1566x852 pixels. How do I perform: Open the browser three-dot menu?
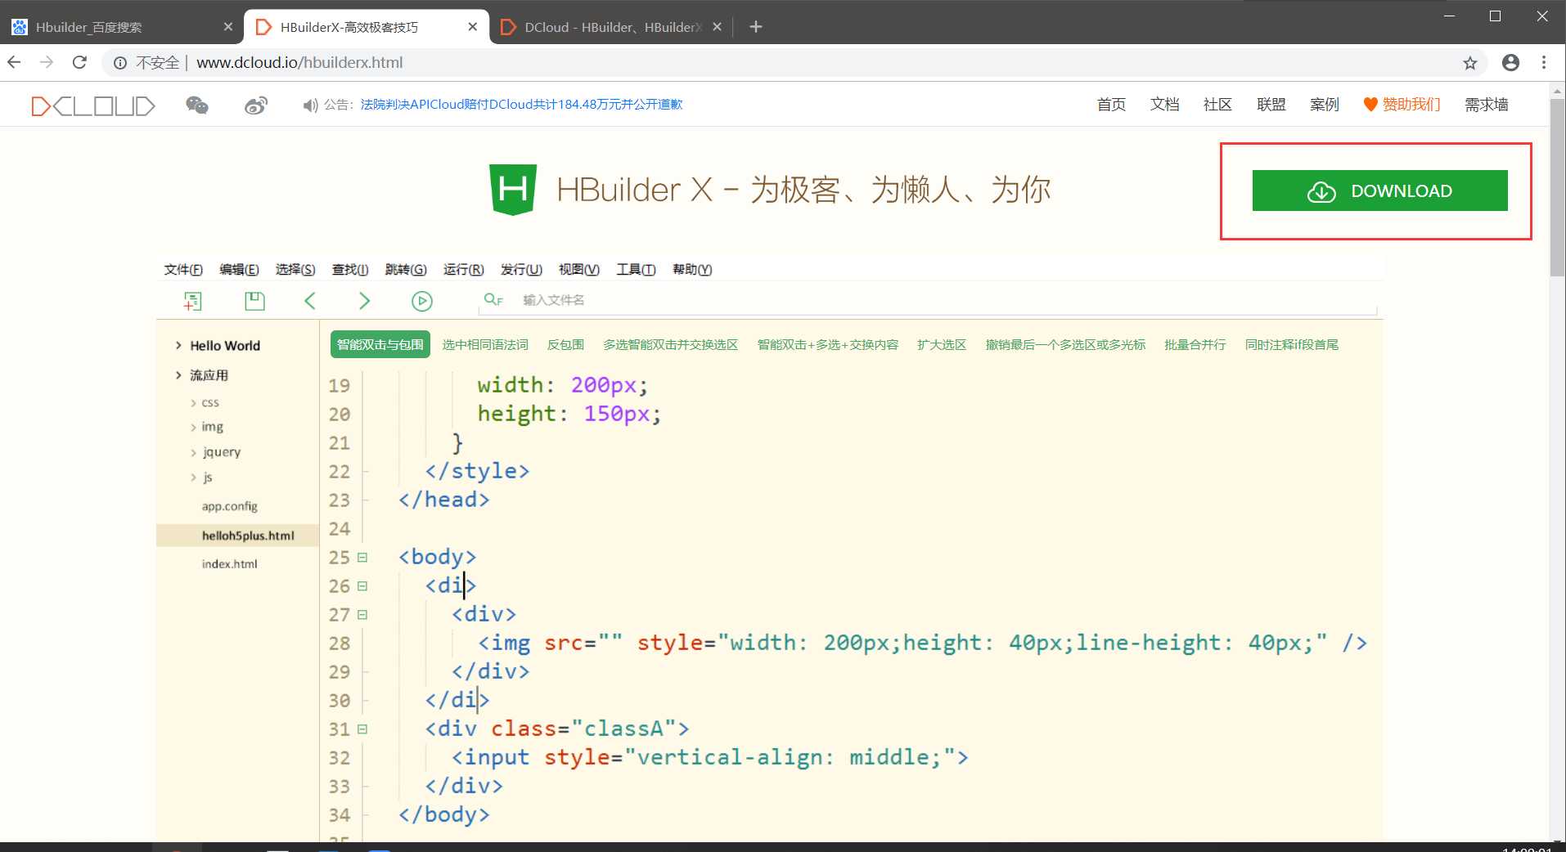tap(1544, 62)
